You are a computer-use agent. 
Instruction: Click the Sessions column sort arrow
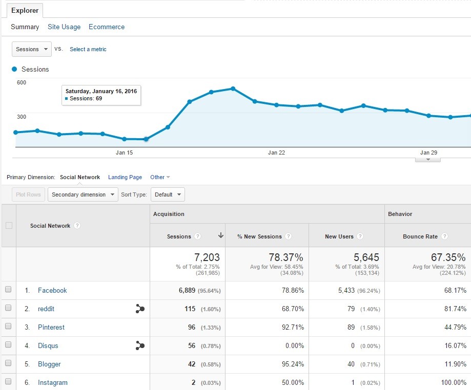(x=221, y=236)
